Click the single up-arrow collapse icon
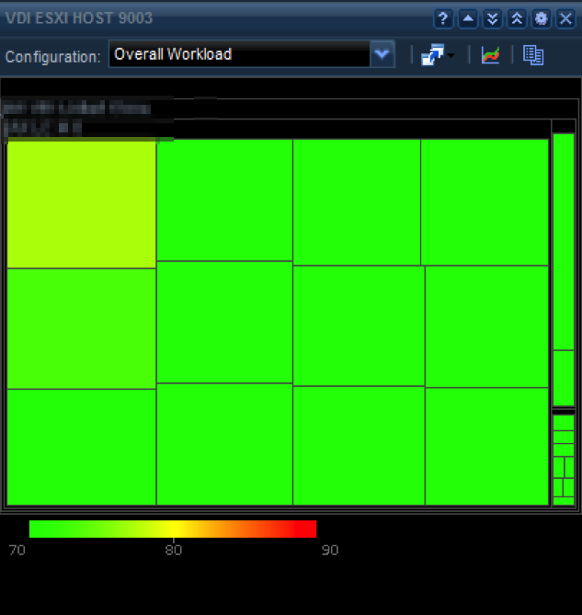 468,18
